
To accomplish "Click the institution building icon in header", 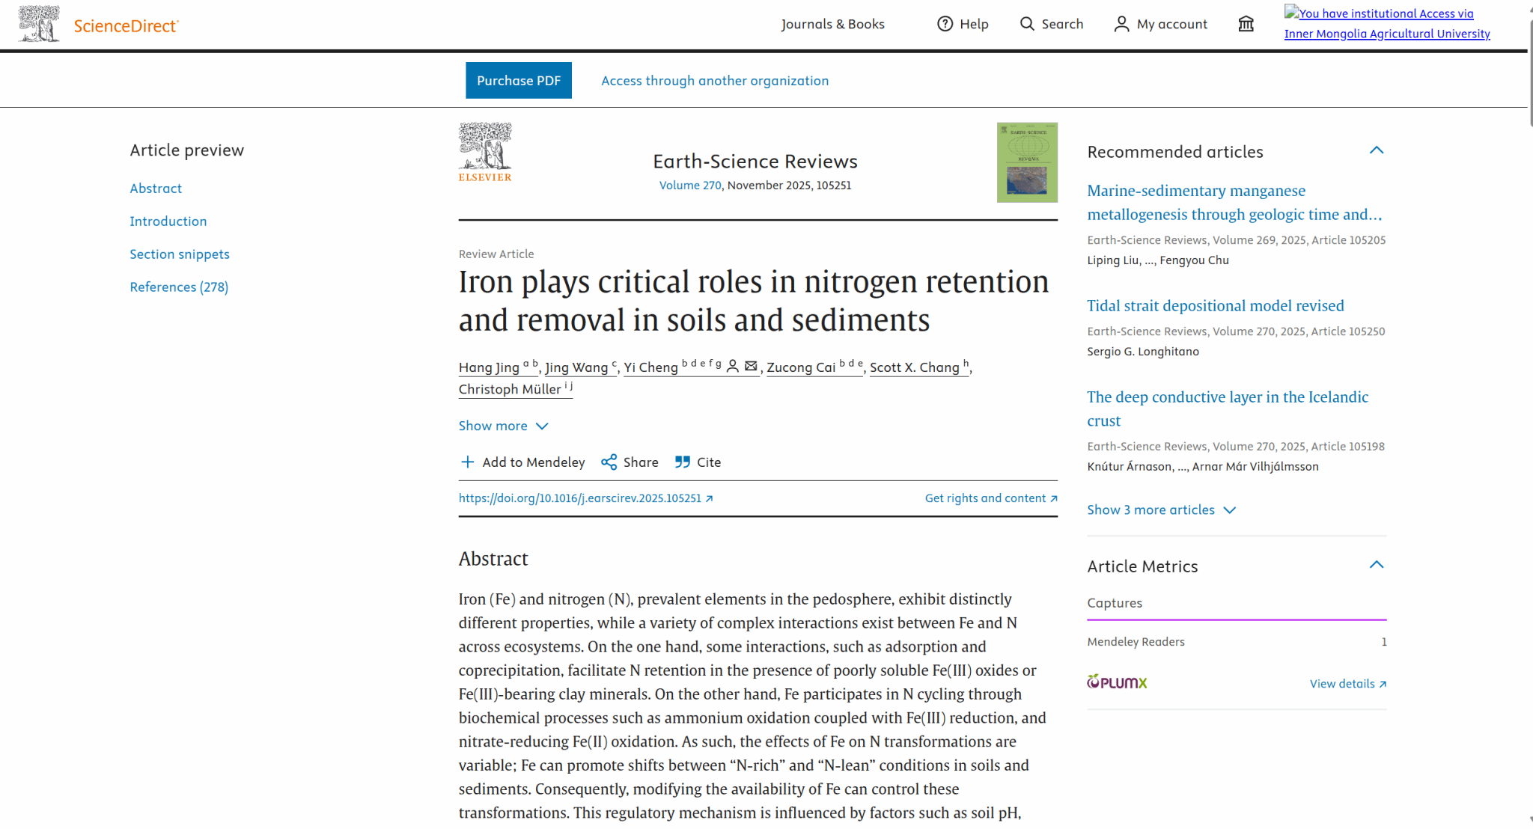I will click(1246, 24).
